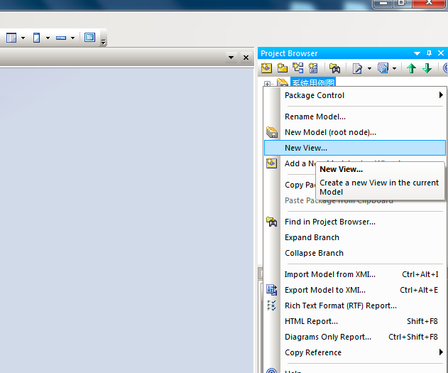Screen dimensions: 448x373
Task: Click the green down arrow to move item down
Action: click(427, 68)
